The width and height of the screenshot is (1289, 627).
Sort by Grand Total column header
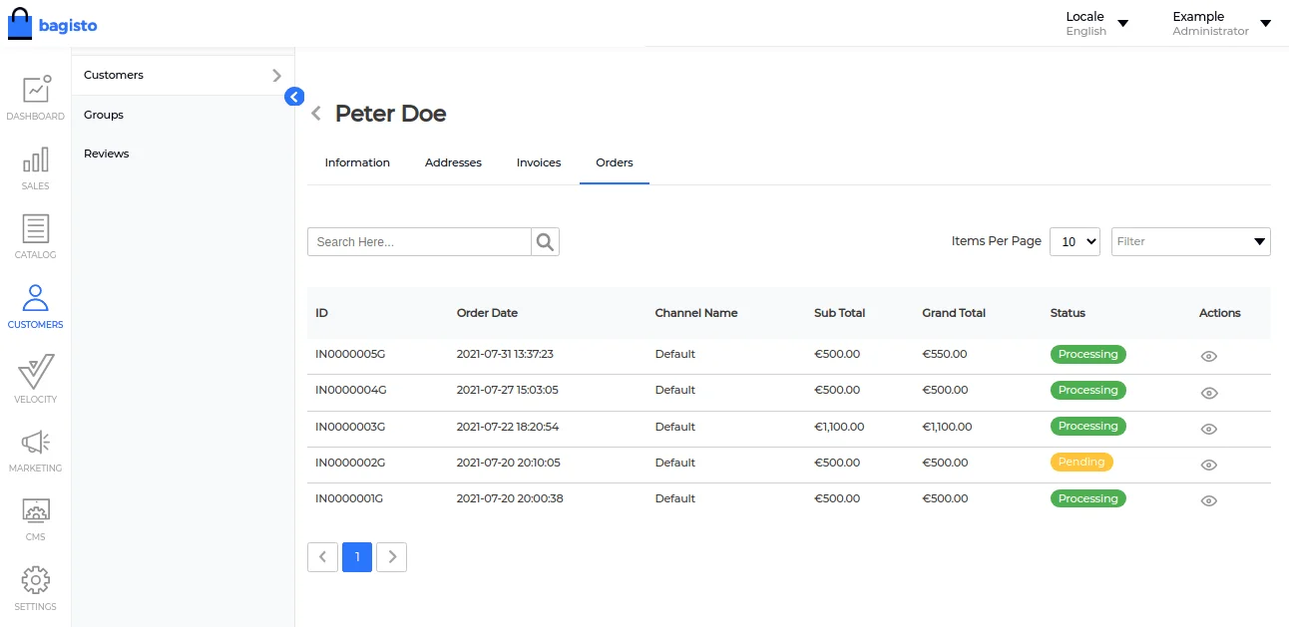click(x=954, y=313)
